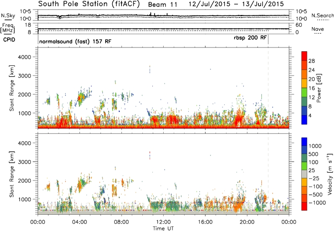The height and width of the screenshot is (231, 334).
Task: Select the red top segment of Power colorbar
Action: tap(304, 56)
